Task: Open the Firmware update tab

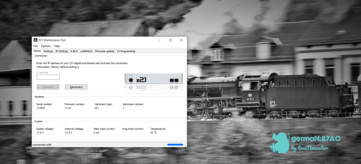Action: tap(104, 51)
